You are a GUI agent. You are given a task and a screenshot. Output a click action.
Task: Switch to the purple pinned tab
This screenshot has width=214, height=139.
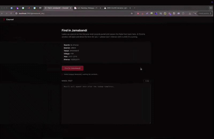(x=17, y=8)
